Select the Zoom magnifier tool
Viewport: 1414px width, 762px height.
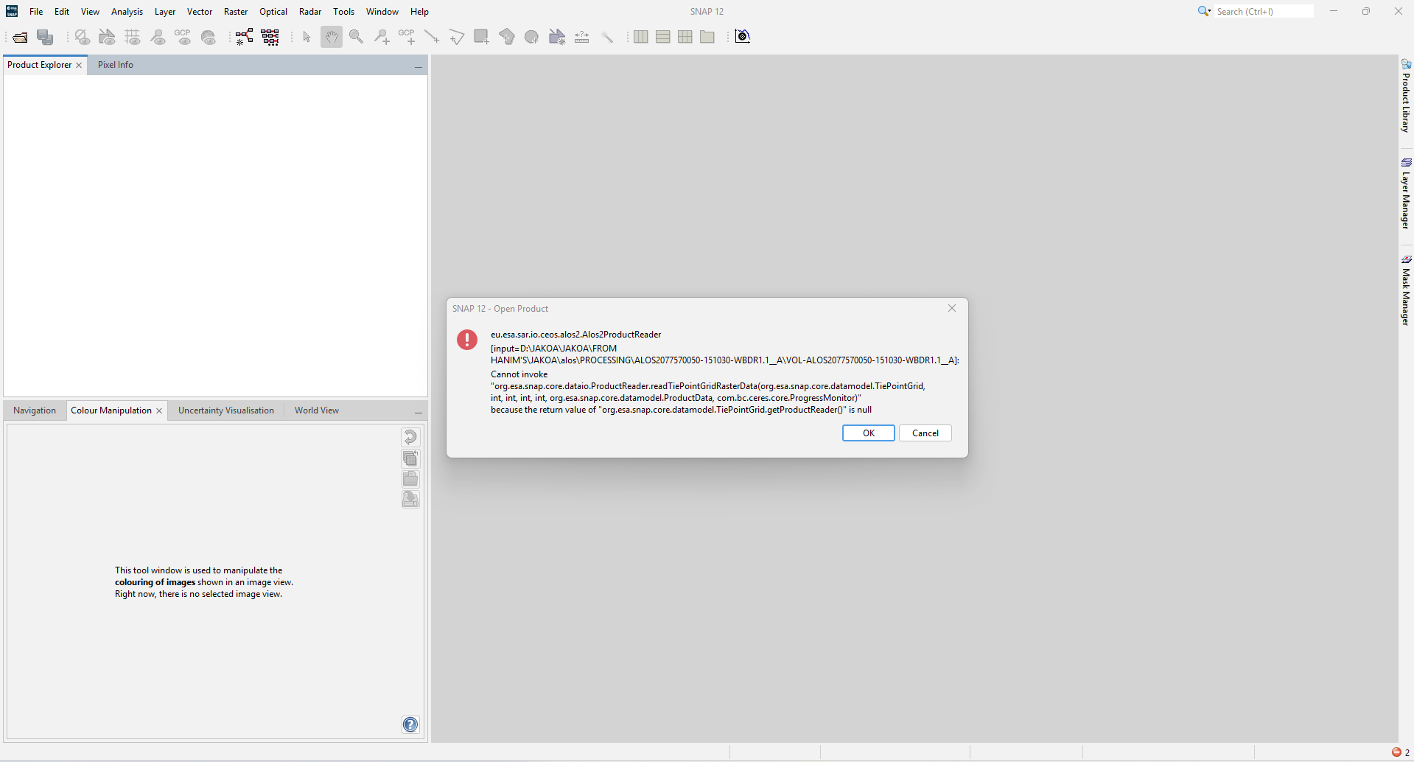pos(357,37)
